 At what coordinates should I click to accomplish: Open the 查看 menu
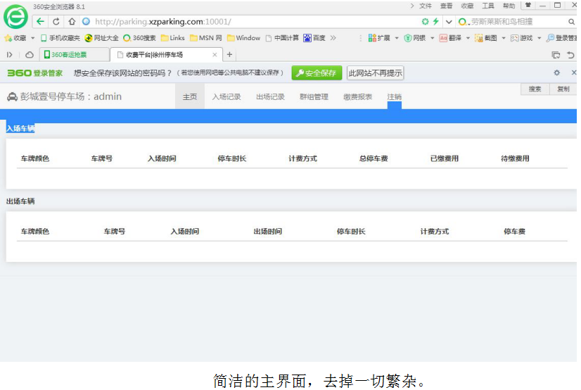[446, 6]
